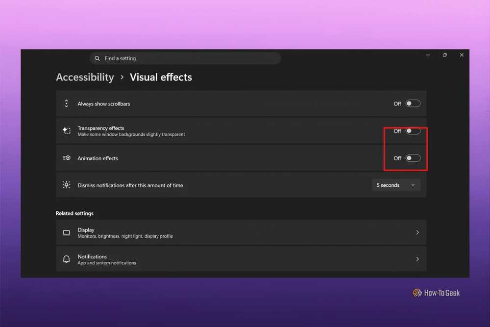Viewport: 490px width, 327px height.
Task: Click the Animation effects label text
Action: tap(98, 158)
